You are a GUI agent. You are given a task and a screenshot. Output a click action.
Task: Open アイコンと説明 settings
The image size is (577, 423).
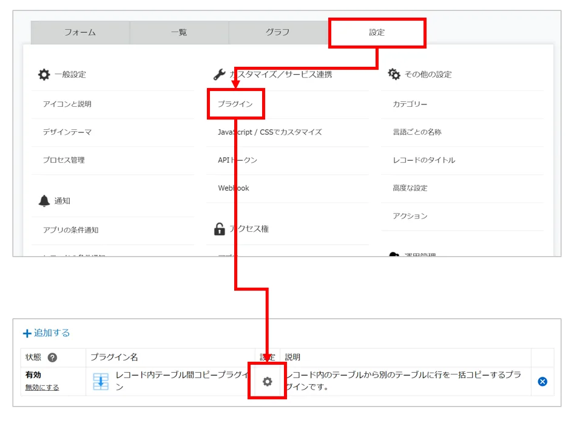pyautogui.click(x=67, y=104)
